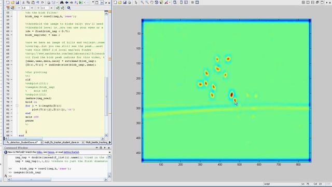The width and height of the screenshot is (332, 187).
Task: Select the Brush data tool
Action: [x=166, y=2]
